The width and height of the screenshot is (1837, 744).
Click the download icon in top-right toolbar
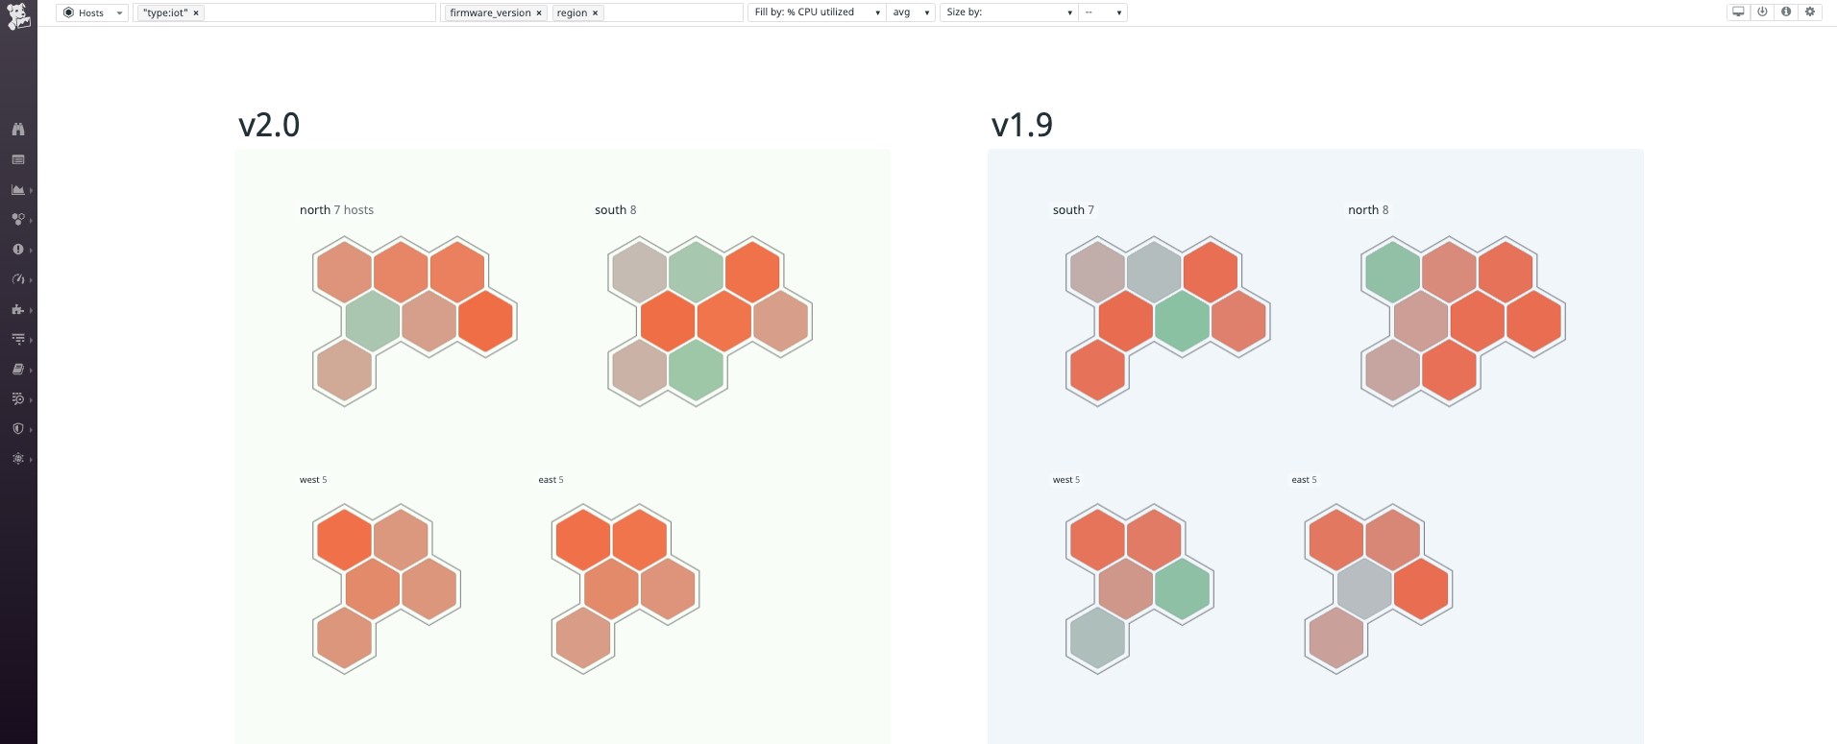pyautogui.click(x=1762, y=12)
